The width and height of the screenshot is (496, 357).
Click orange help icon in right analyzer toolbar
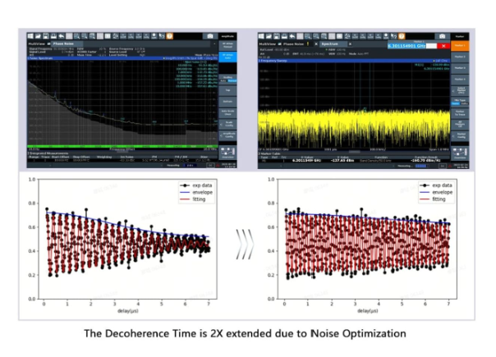[x=402, y=36]
